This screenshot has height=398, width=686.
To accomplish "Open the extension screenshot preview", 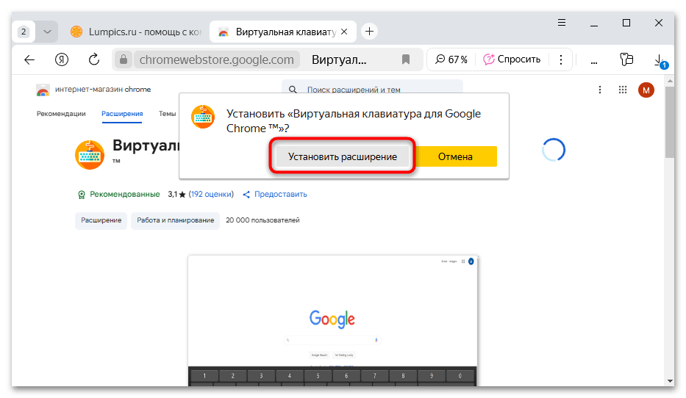I will point(332,321).
